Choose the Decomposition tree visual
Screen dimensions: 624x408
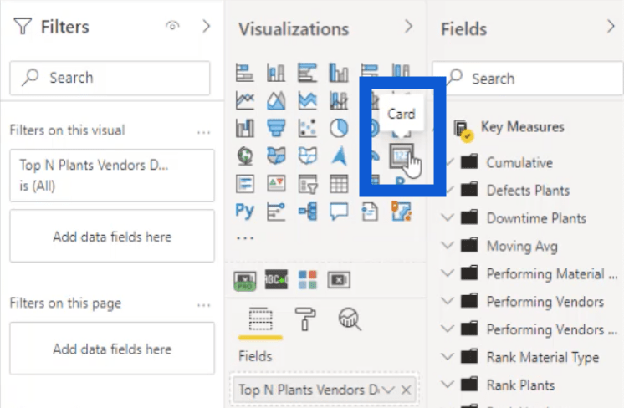click(307, 212)
